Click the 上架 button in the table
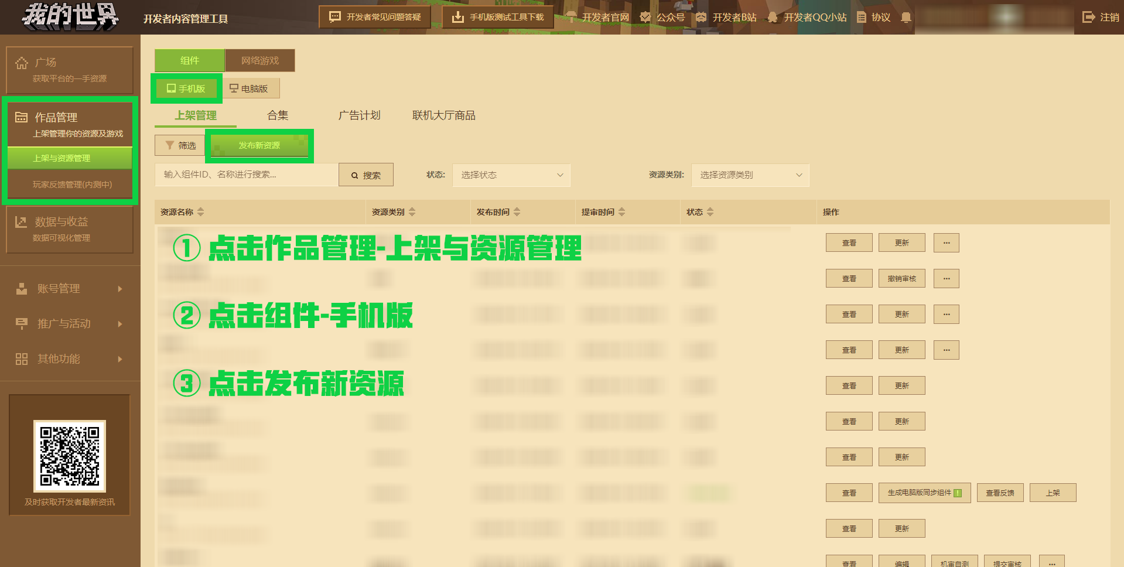 (x=1053, y=493)
